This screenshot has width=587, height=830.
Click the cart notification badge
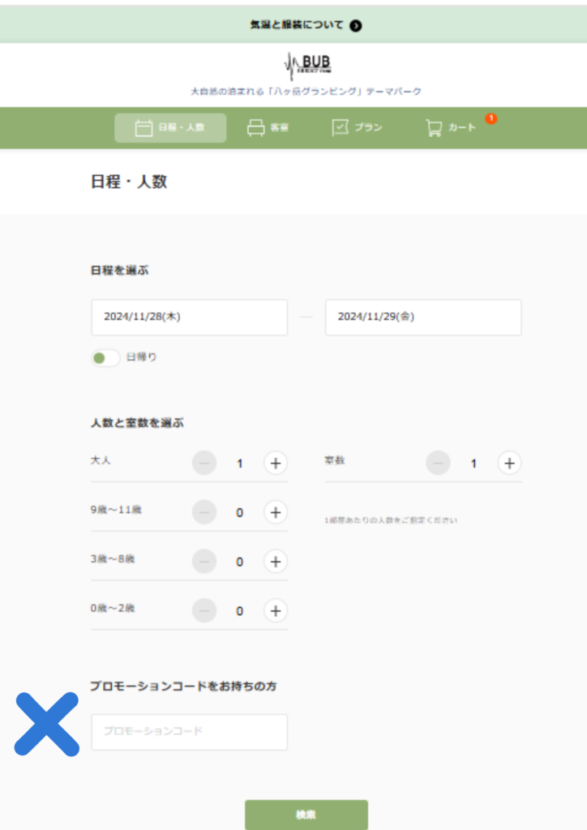pyautogui.click(x=491, y=119)
